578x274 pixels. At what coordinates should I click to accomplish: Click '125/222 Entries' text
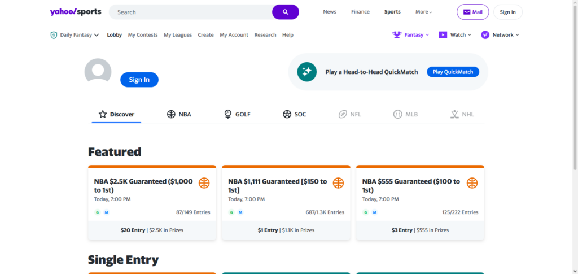[x=460, y=212]
